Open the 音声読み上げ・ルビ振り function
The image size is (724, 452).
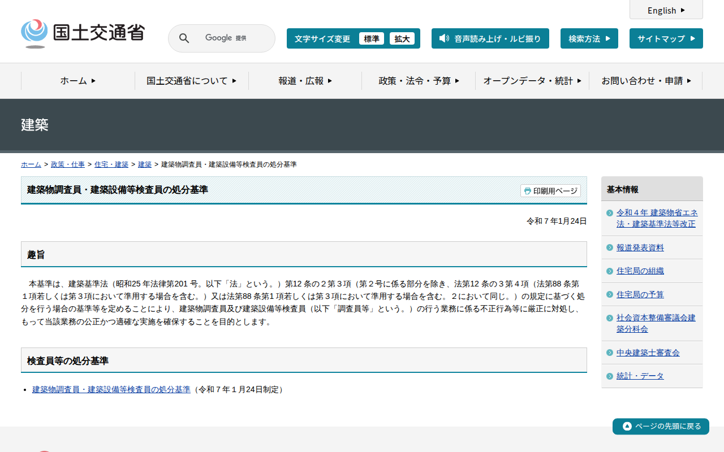(490, 38)
